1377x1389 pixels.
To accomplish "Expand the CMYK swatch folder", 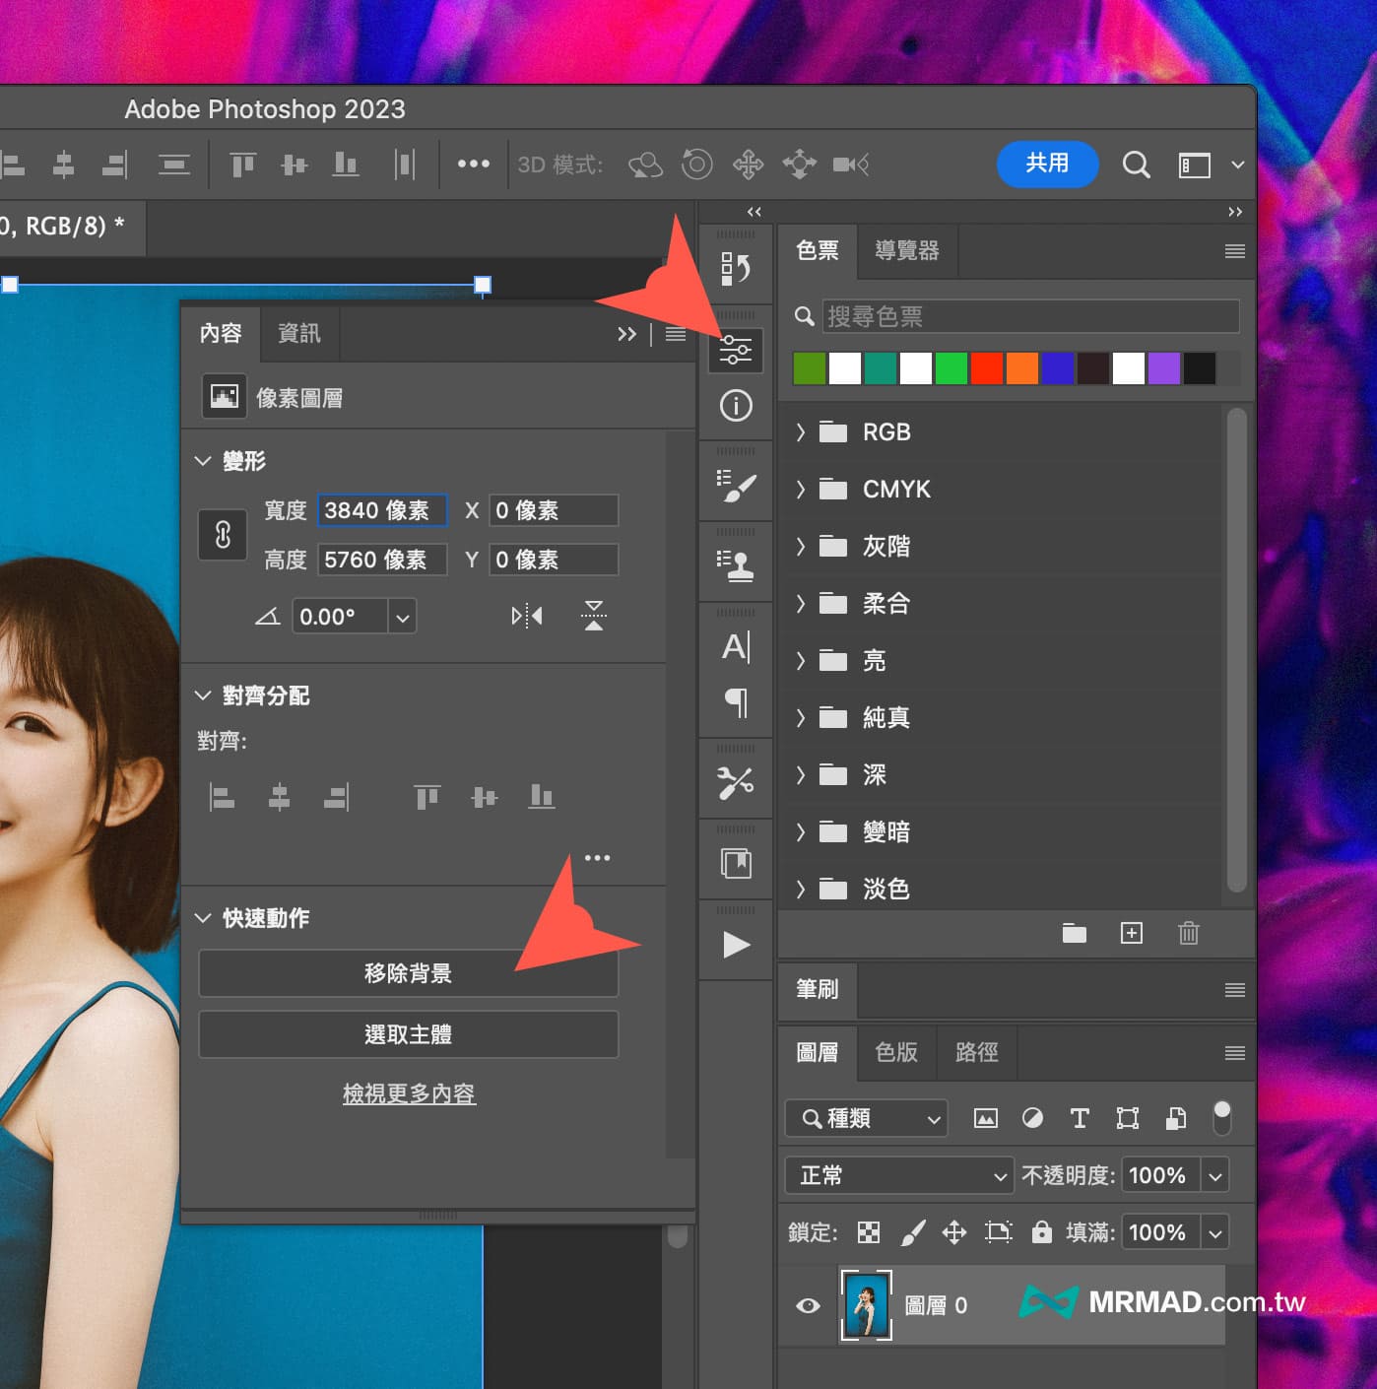I will pos(800,489).
